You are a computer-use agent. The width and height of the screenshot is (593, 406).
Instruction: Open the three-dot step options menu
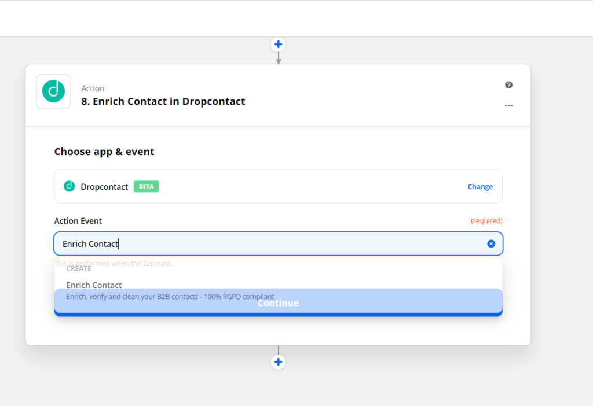point(508,106)
